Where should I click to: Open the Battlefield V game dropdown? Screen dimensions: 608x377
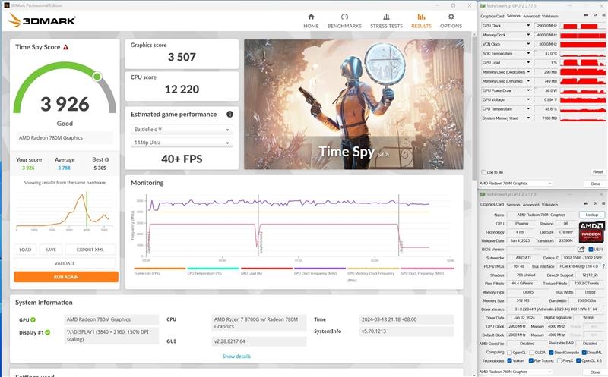coord(181,129)
